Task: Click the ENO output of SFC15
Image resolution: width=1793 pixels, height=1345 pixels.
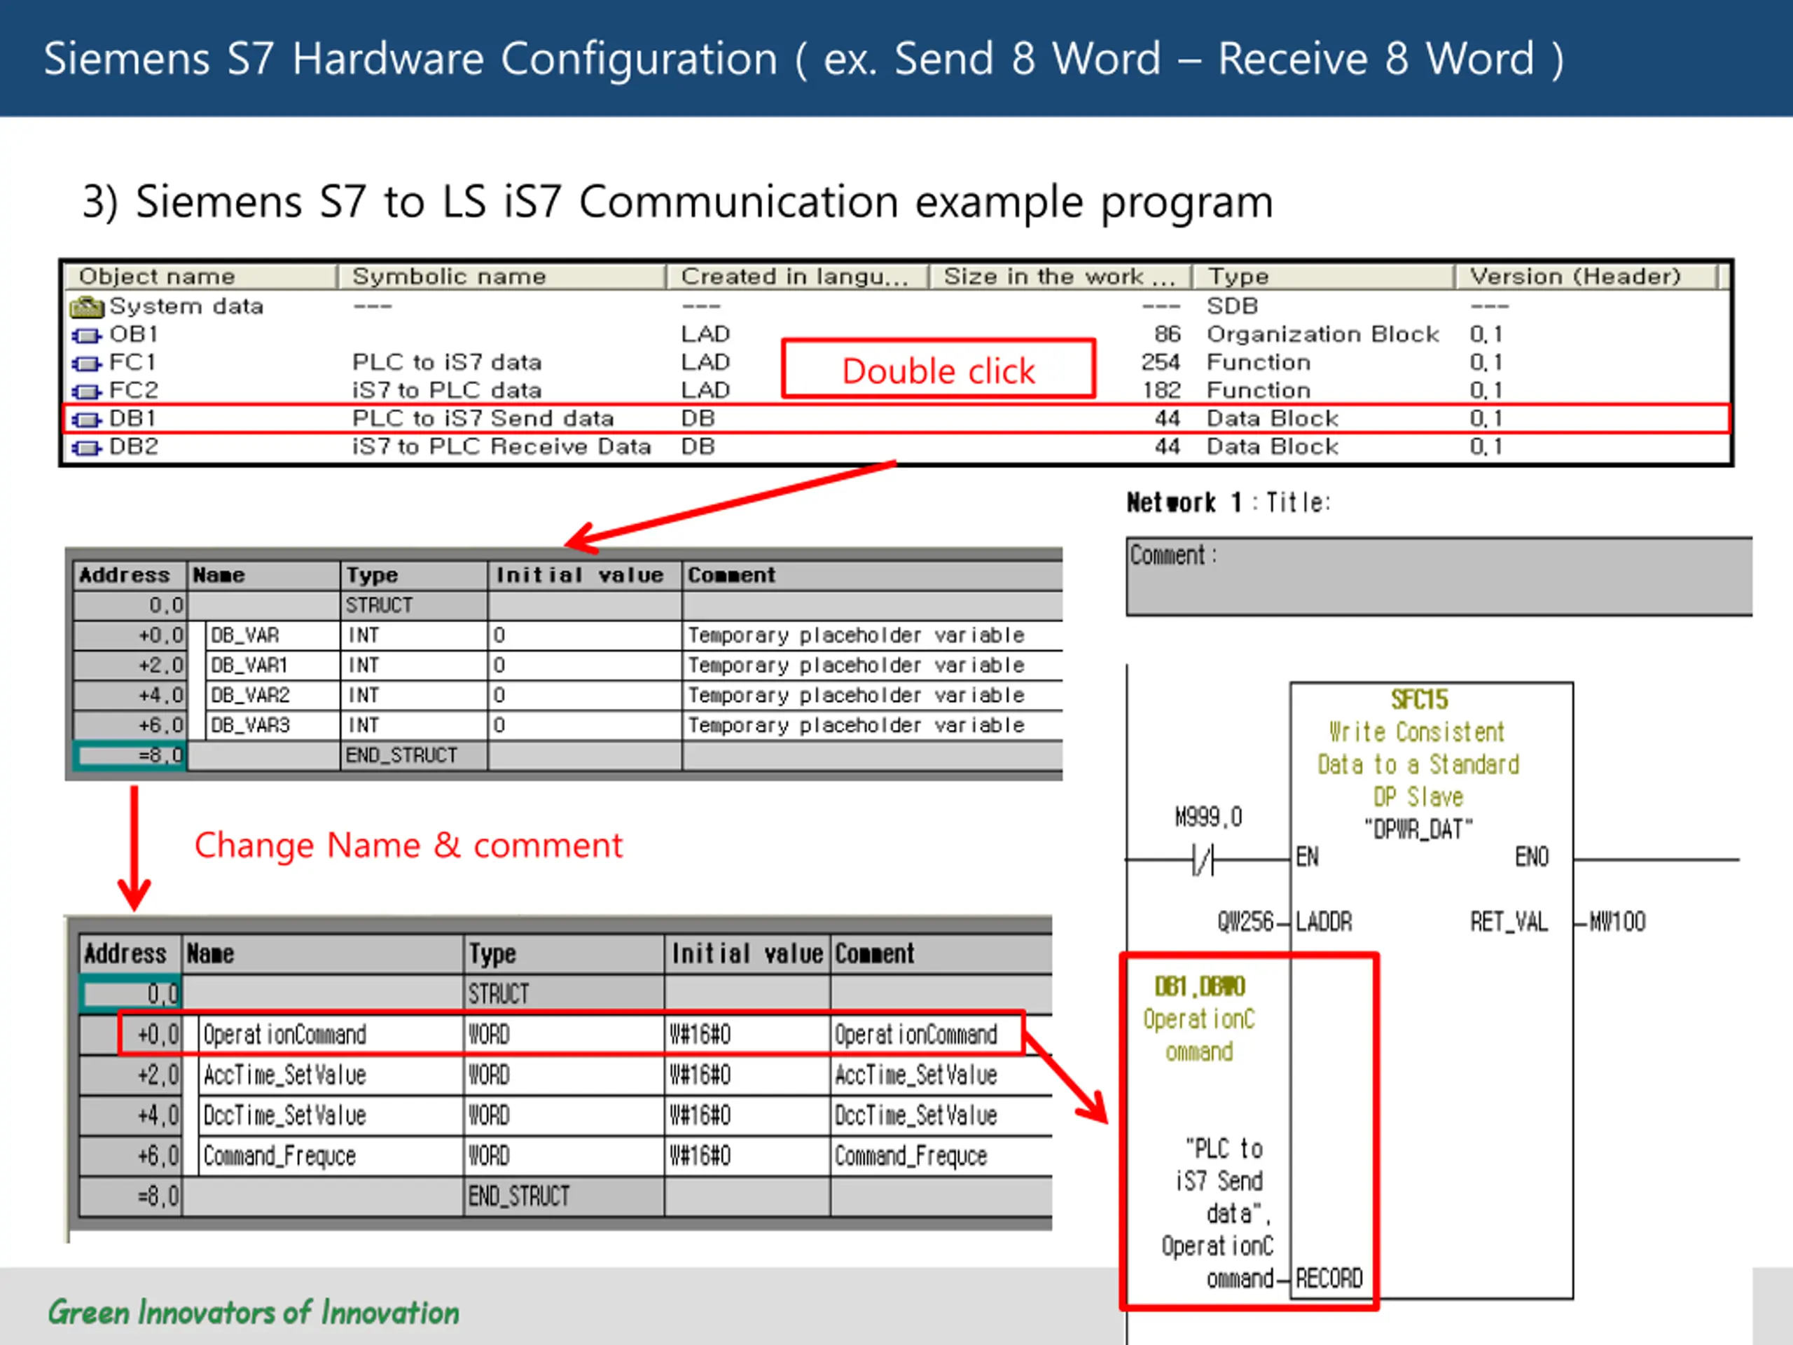Action: pos(1532,857)
